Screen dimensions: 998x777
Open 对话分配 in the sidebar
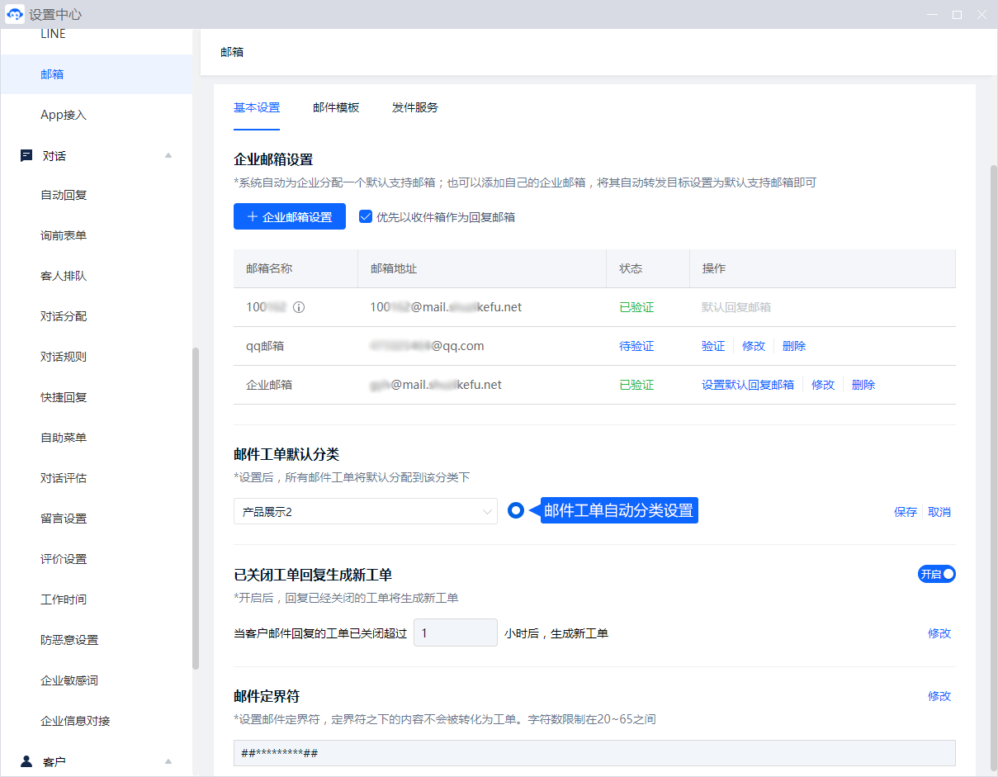click(64, 317)
